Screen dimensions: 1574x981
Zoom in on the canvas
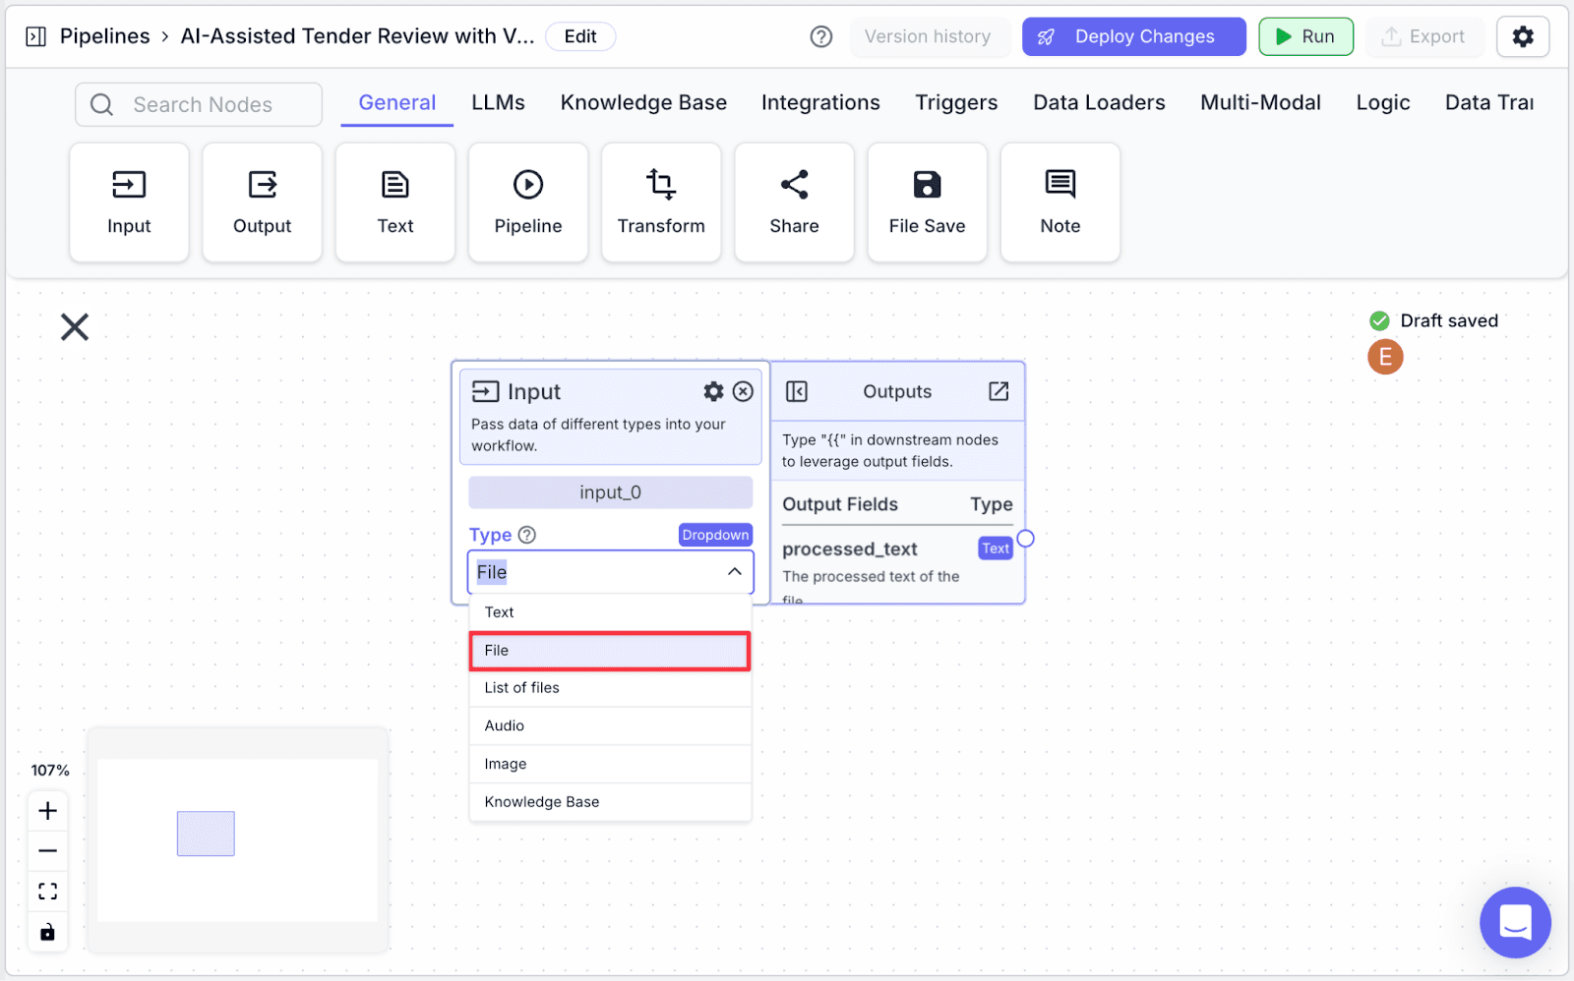coord(48,811)
